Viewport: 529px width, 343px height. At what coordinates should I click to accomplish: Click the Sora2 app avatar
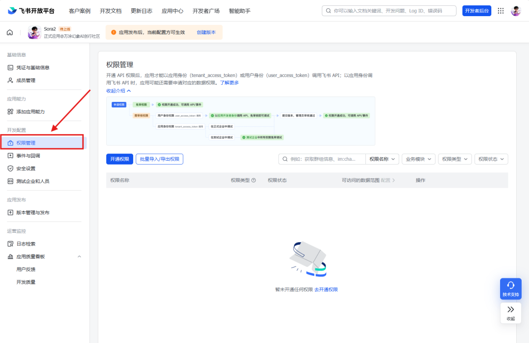pyautogui.click(x=34, y=32)
